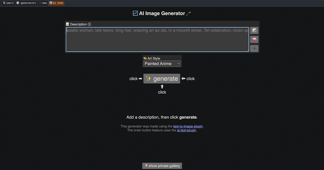Viewport: 324px width, 170px height.
Task: Click the info icon next to Description
Action: [89, 24]
